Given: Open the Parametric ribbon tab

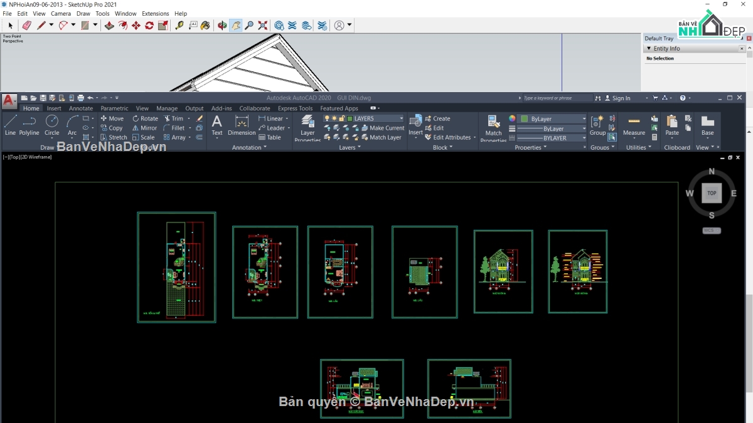Looking at the screenshot, I should point(114,108).
